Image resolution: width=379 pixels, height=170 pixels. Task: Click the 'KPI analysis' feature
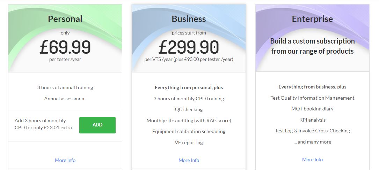312,120
